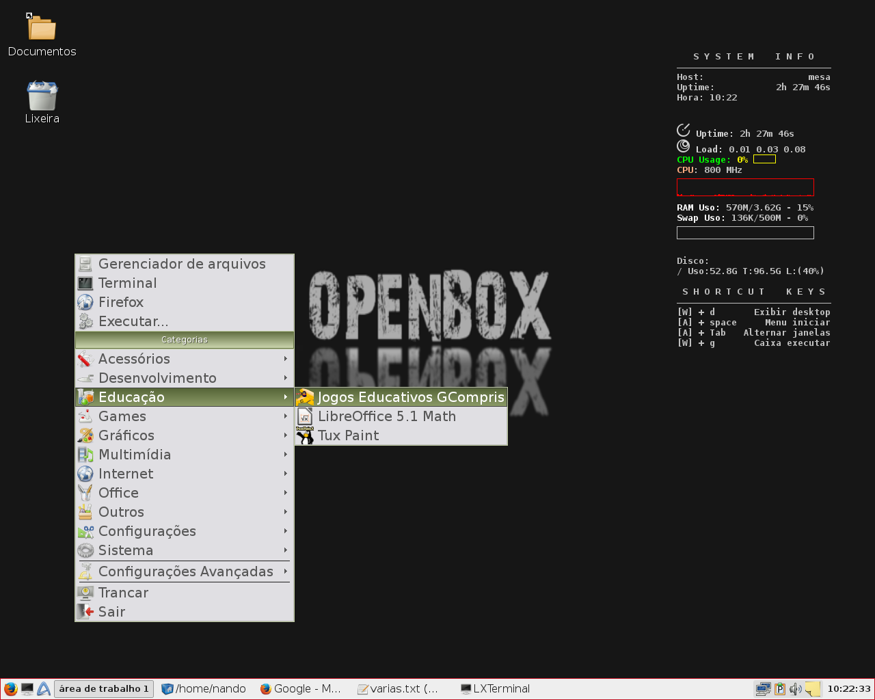Click the yellow CPU Usage bar
This screenshot has width=875, height=700.
(x=766, y=159)
